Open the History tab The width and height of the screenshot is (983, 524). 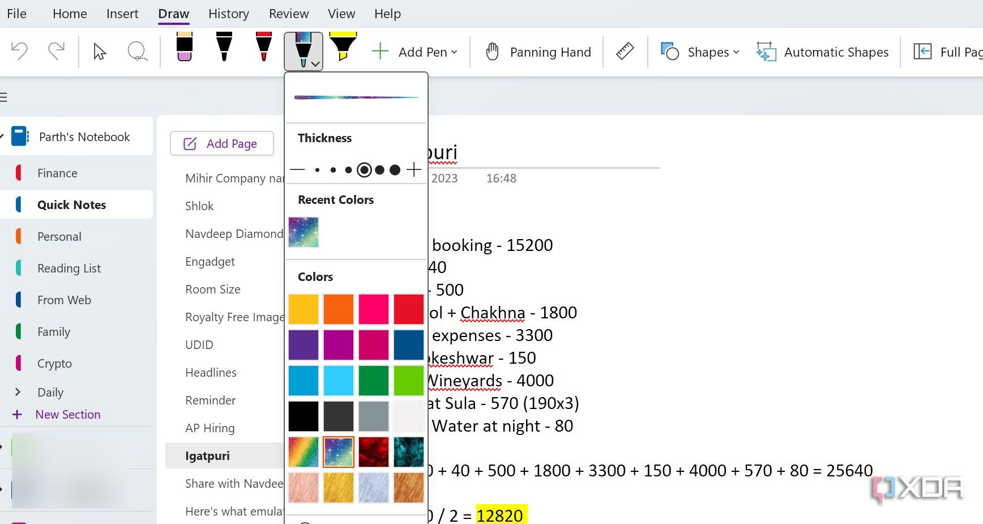coord(229,14)
